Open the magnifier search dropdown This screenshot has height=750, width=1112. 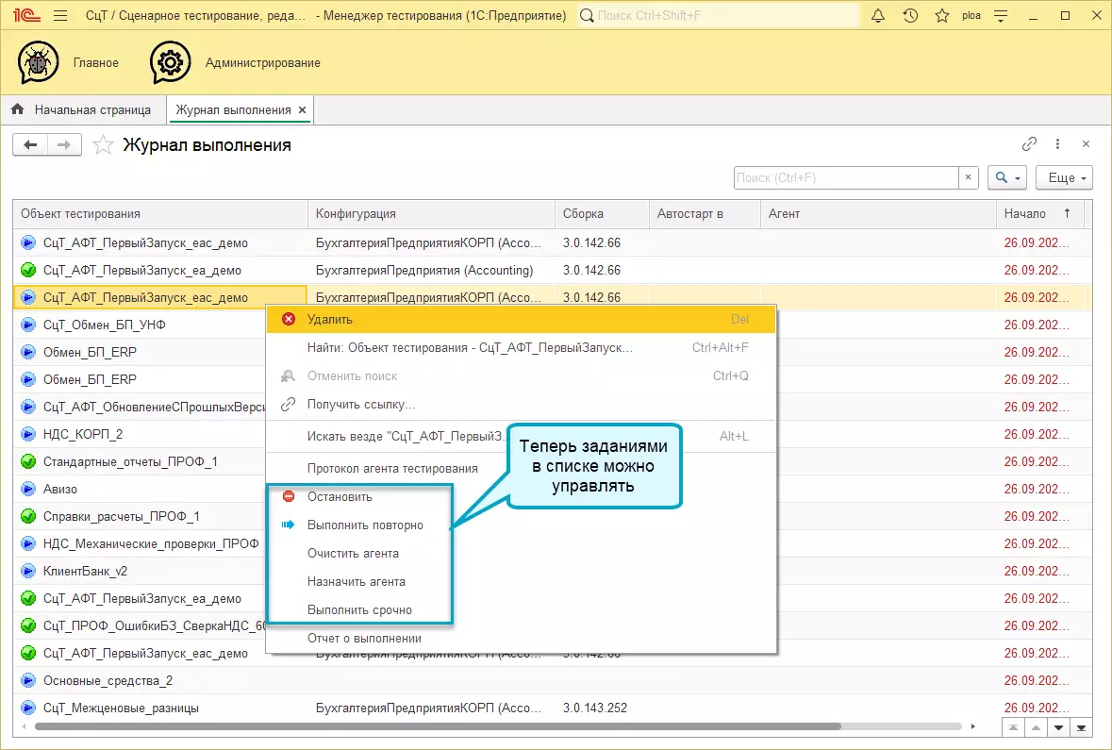tap(1007, 177)
